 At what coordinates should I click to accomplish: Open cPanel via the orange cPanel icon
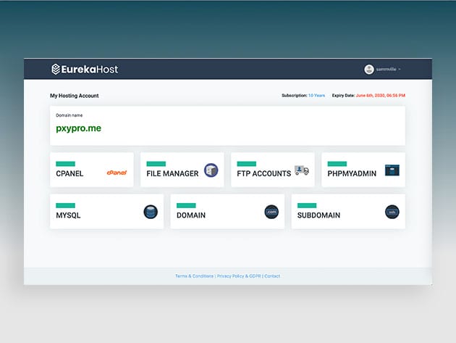tap(117, 173)
